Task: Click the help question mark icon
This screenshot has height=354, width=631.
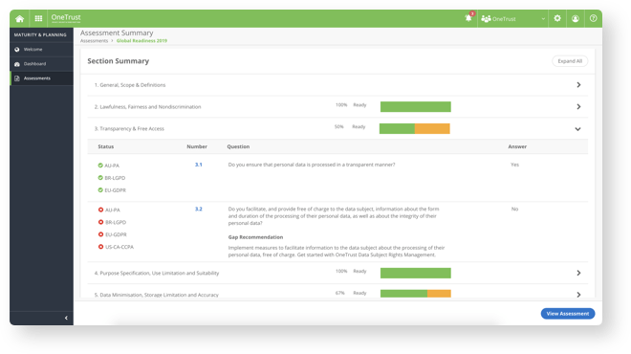Action: pyautogui.click(x=593, y=18)
